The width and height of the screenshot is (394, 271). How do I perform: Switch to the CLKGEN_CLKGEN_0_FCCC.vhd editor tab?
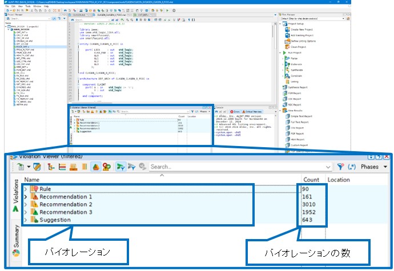[111, 15]
